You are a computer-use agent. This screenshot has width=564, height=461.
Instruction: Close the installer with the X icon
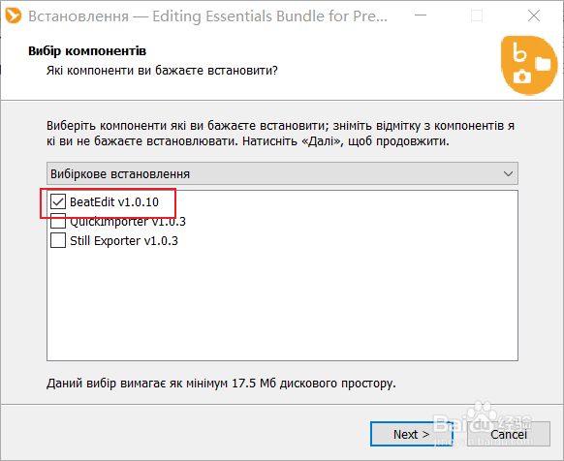pyautogui.click(x=534, y=15)
